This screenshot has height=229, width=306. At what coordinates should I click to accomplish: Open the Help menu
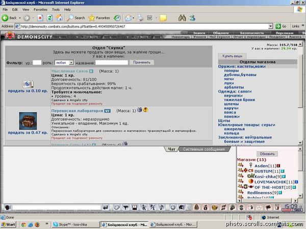pyautogui.click(x=67, y=10)
